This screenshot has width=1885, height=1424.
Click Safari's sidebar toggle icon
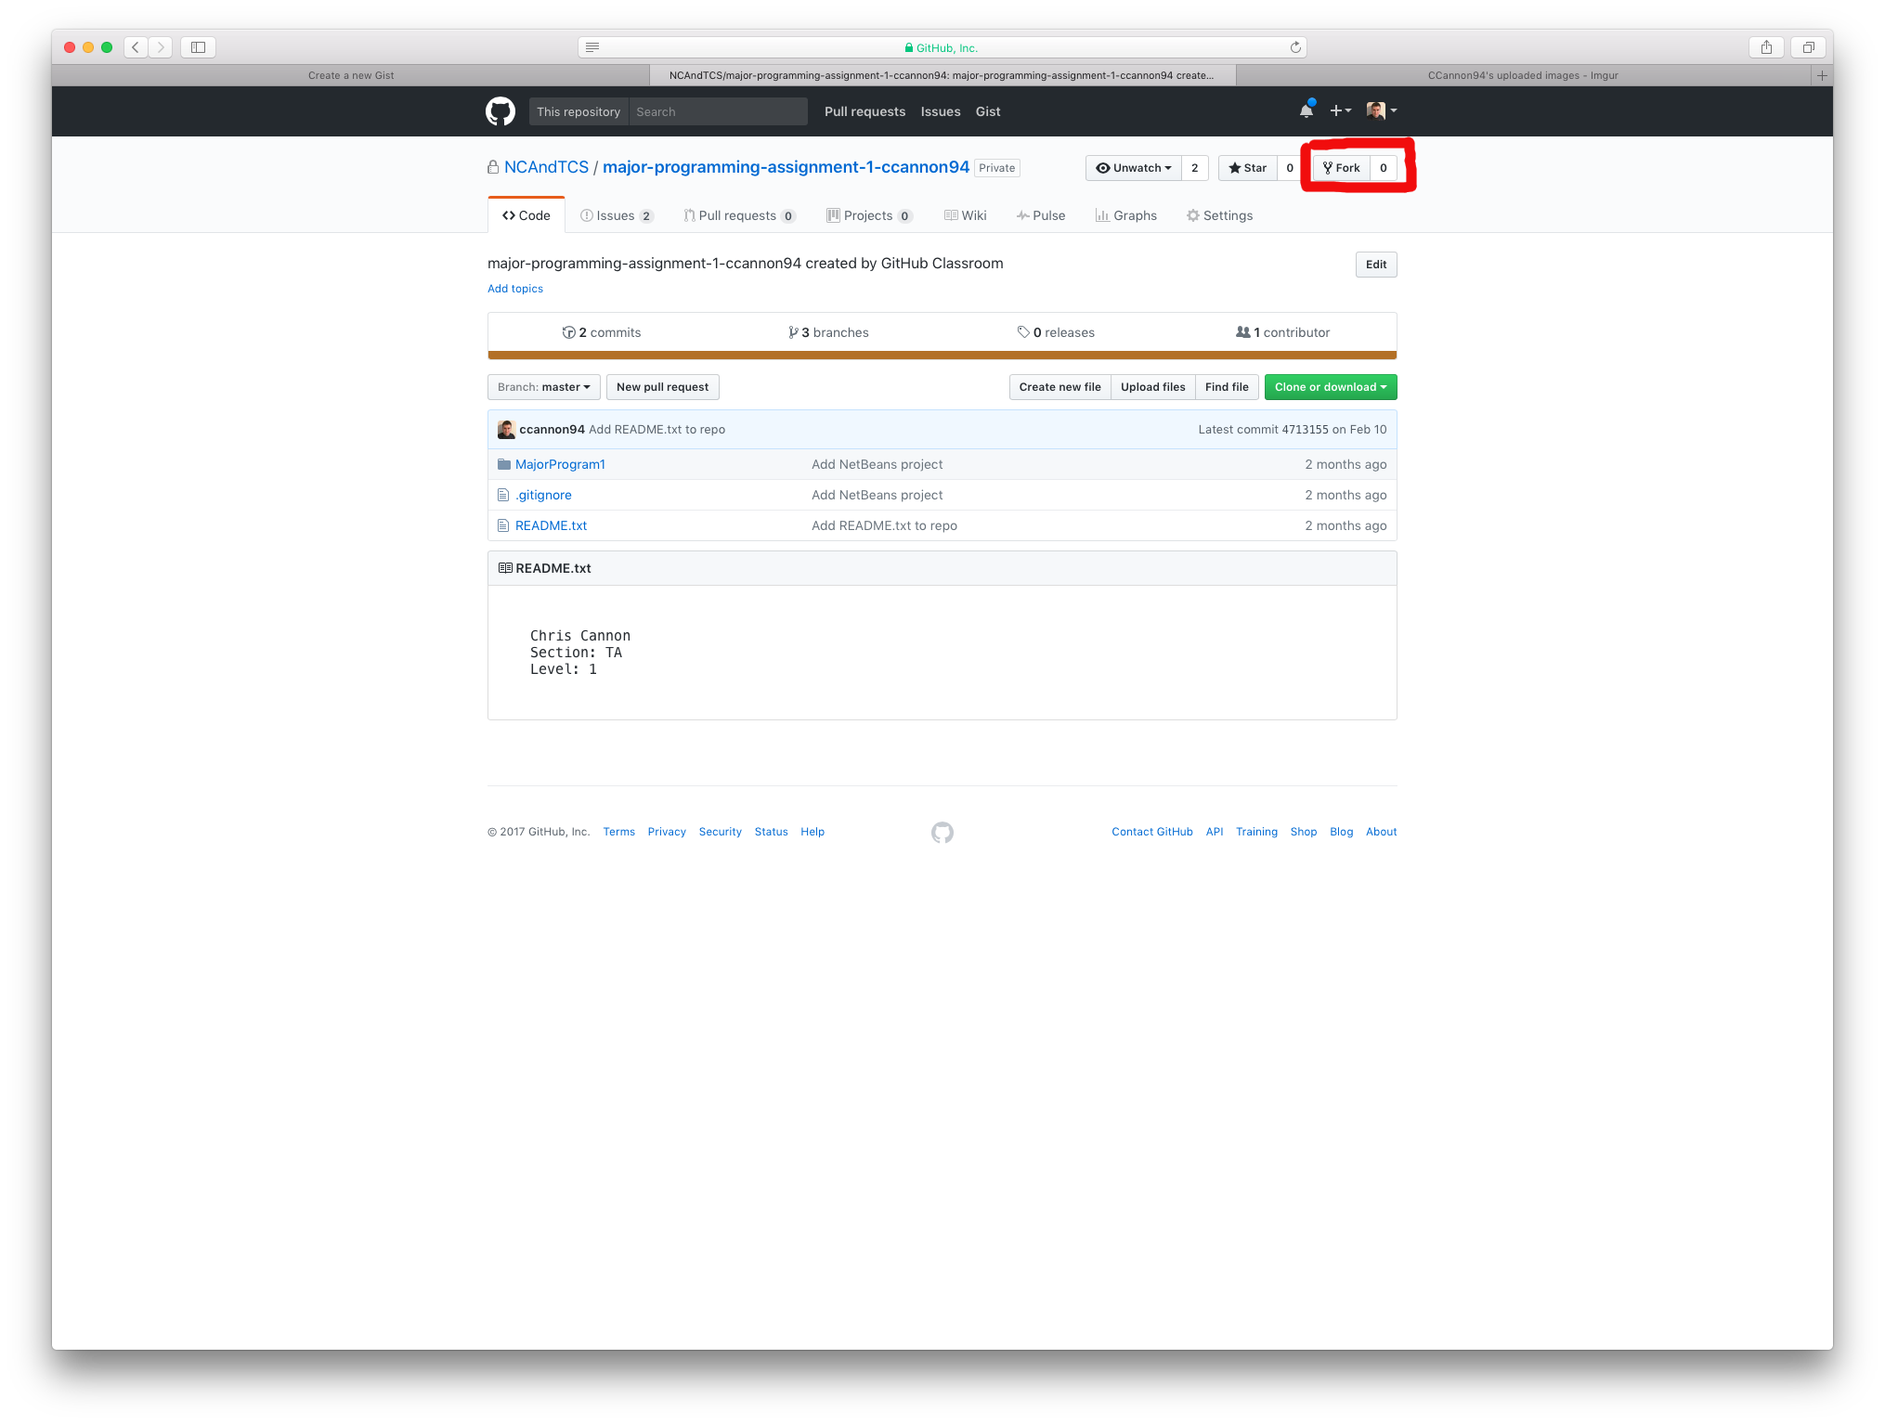pyautogui.click(x=198, y=47)
